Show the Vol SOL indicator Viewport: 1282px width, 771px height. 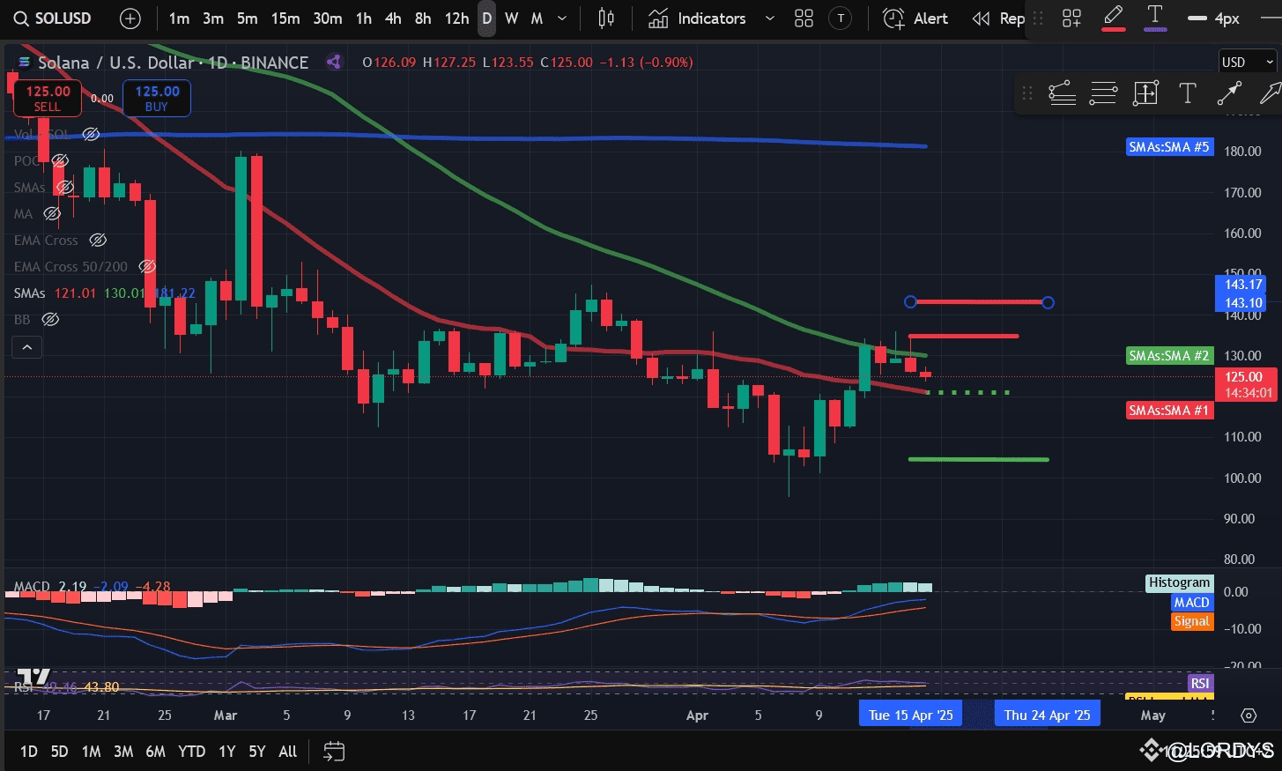click(x=91, y=134)
